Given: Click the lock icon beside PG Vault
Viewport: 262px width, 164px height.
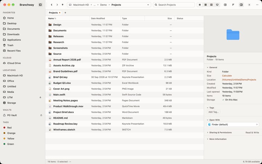Looking at the screenshot, I should point(41,115).
